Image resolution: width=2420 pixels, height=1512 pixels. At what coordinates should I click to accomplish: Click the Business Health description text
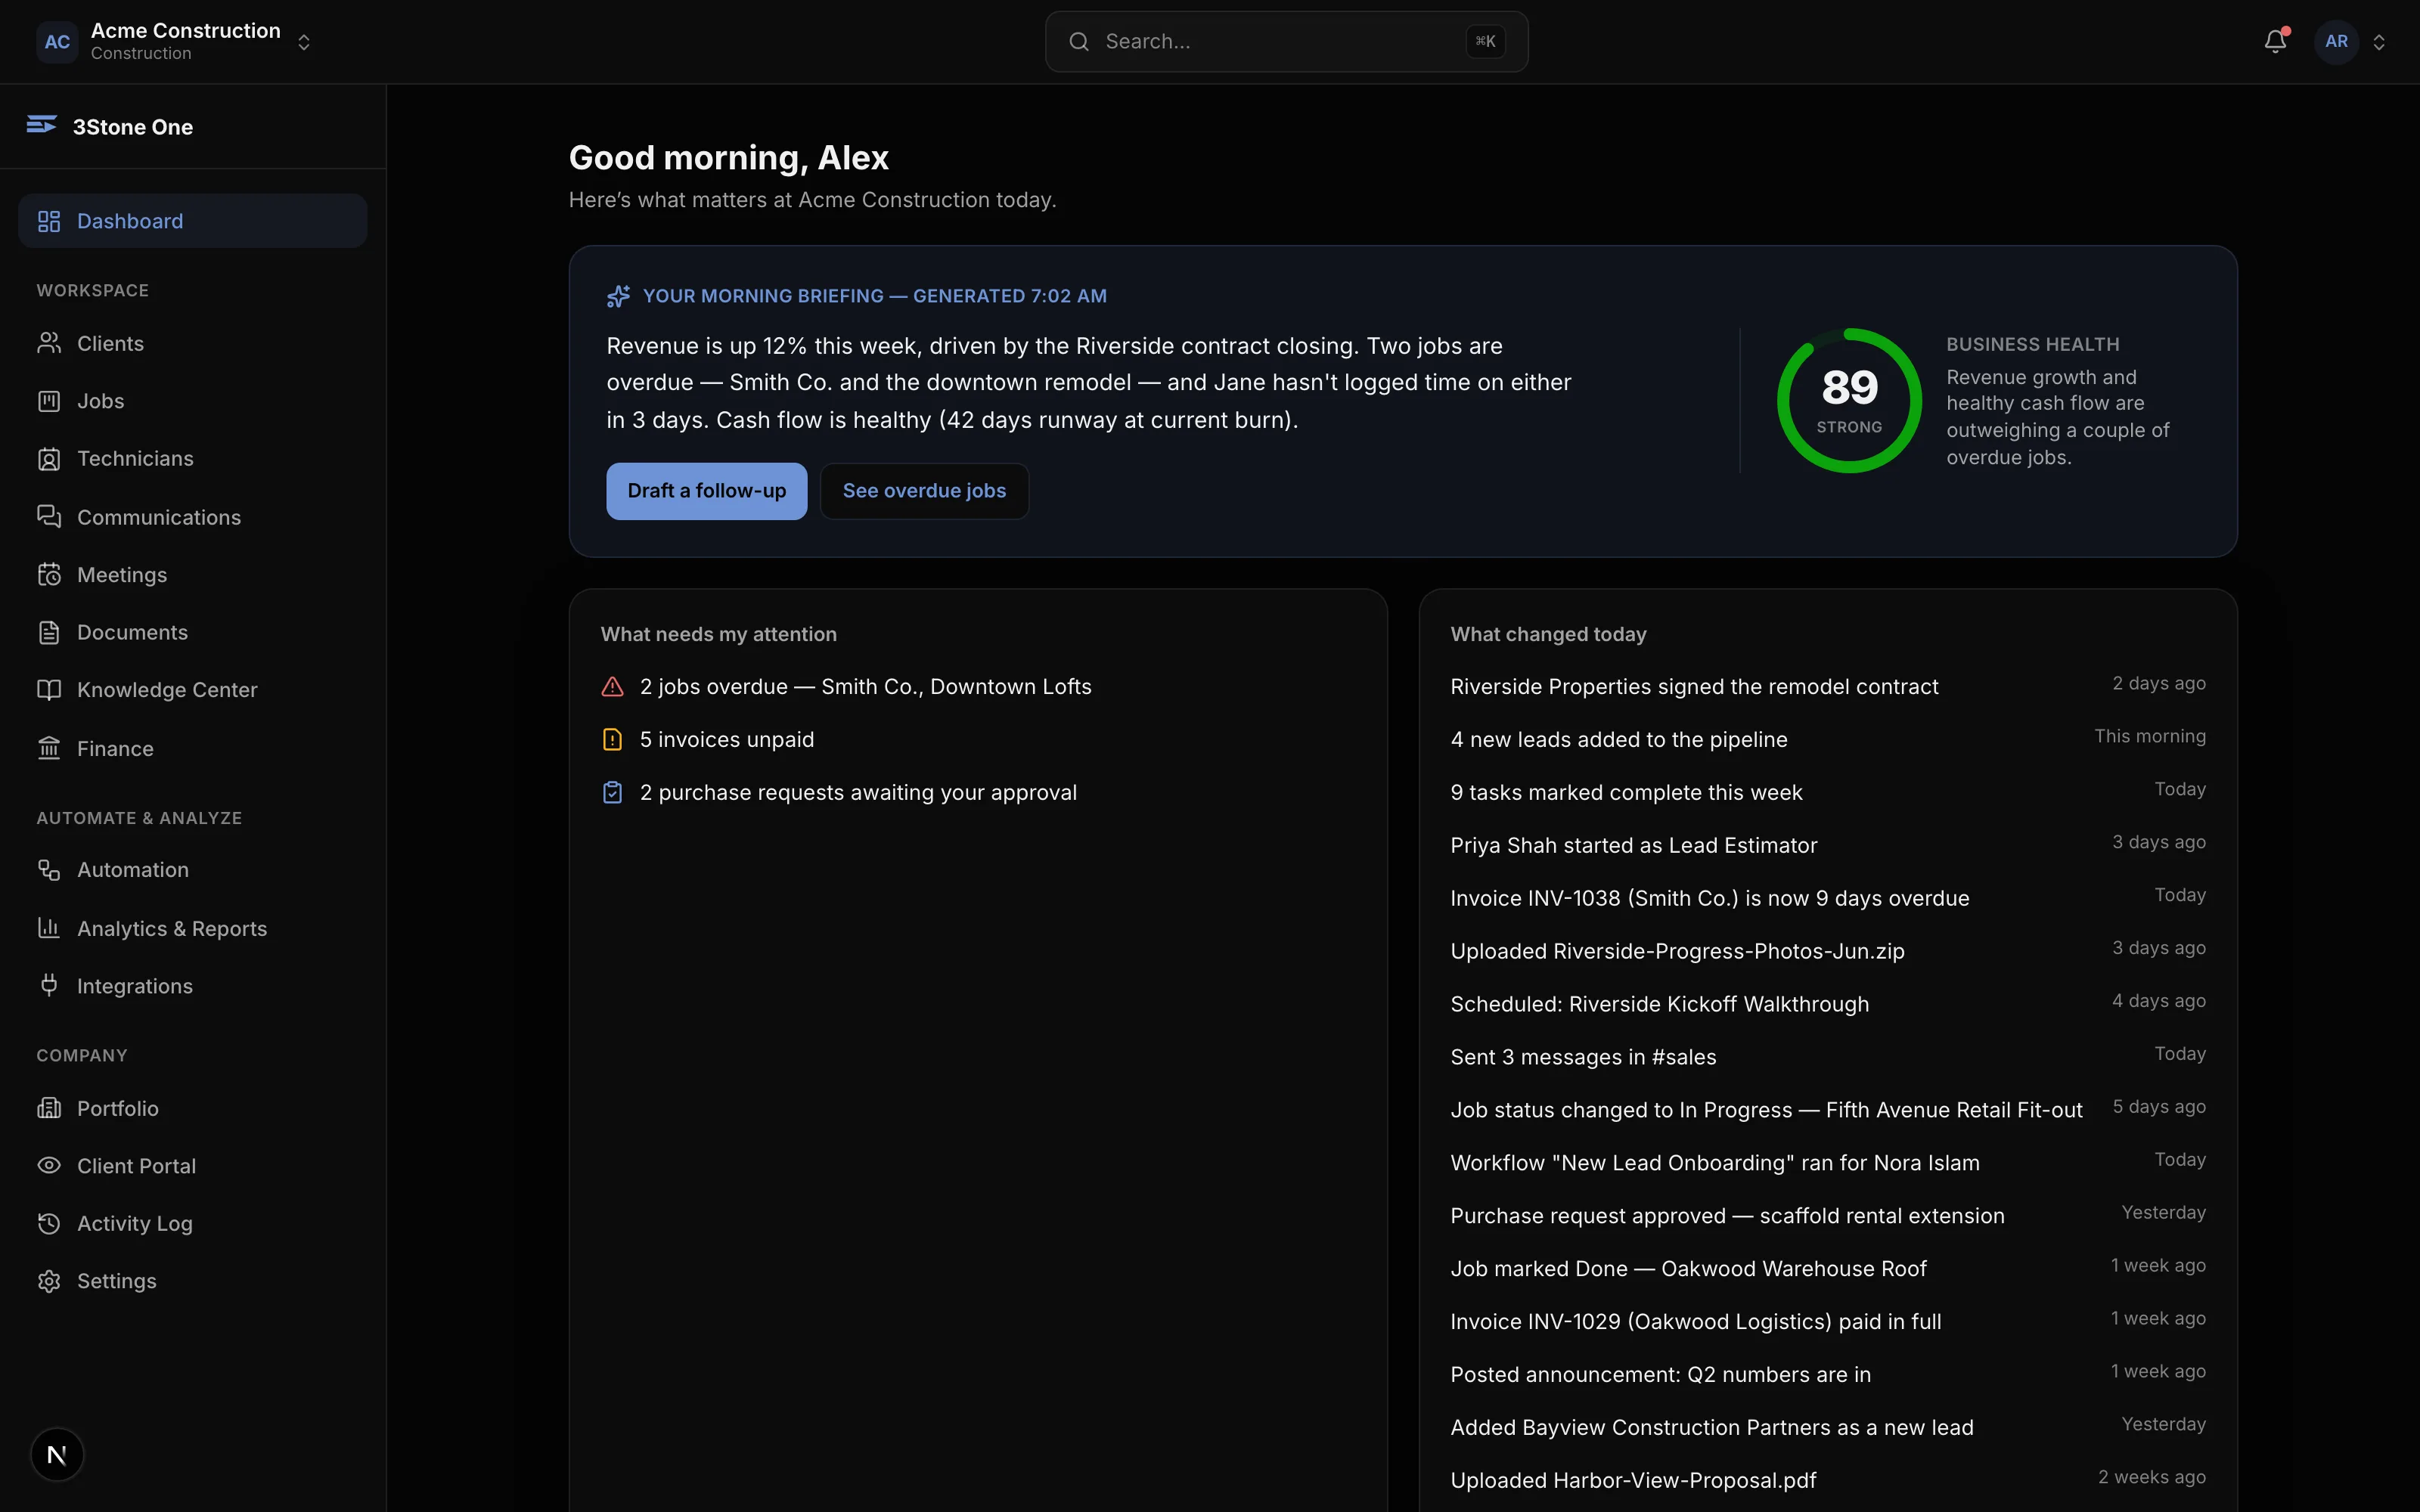[x=2057, y=417]
